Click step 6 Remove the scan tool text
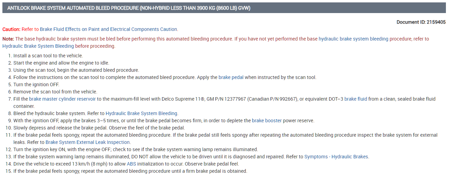The image size is (449, 181). pos(55,92)
